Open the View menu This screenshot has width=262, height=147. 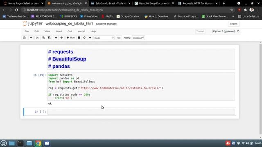coord(47,31)
